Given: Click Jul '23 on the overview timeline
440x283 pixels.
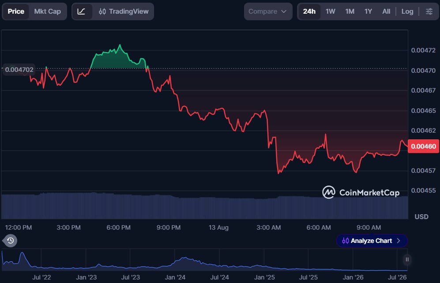Looking at the screenshot, I should point(130,277).
